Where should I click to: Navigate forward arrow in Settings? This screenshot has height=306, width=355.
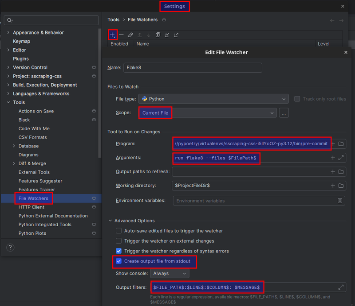[x=341, y=20]
